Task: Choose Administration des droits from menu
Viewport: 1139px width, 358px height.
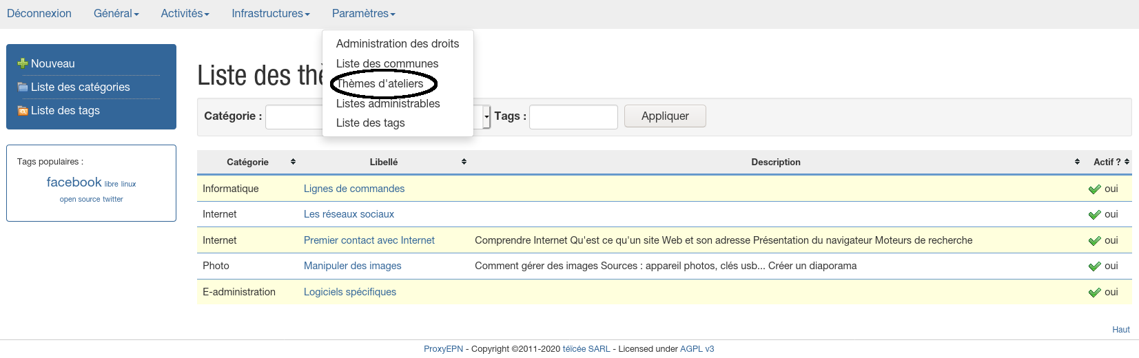Action: point(397,43)
